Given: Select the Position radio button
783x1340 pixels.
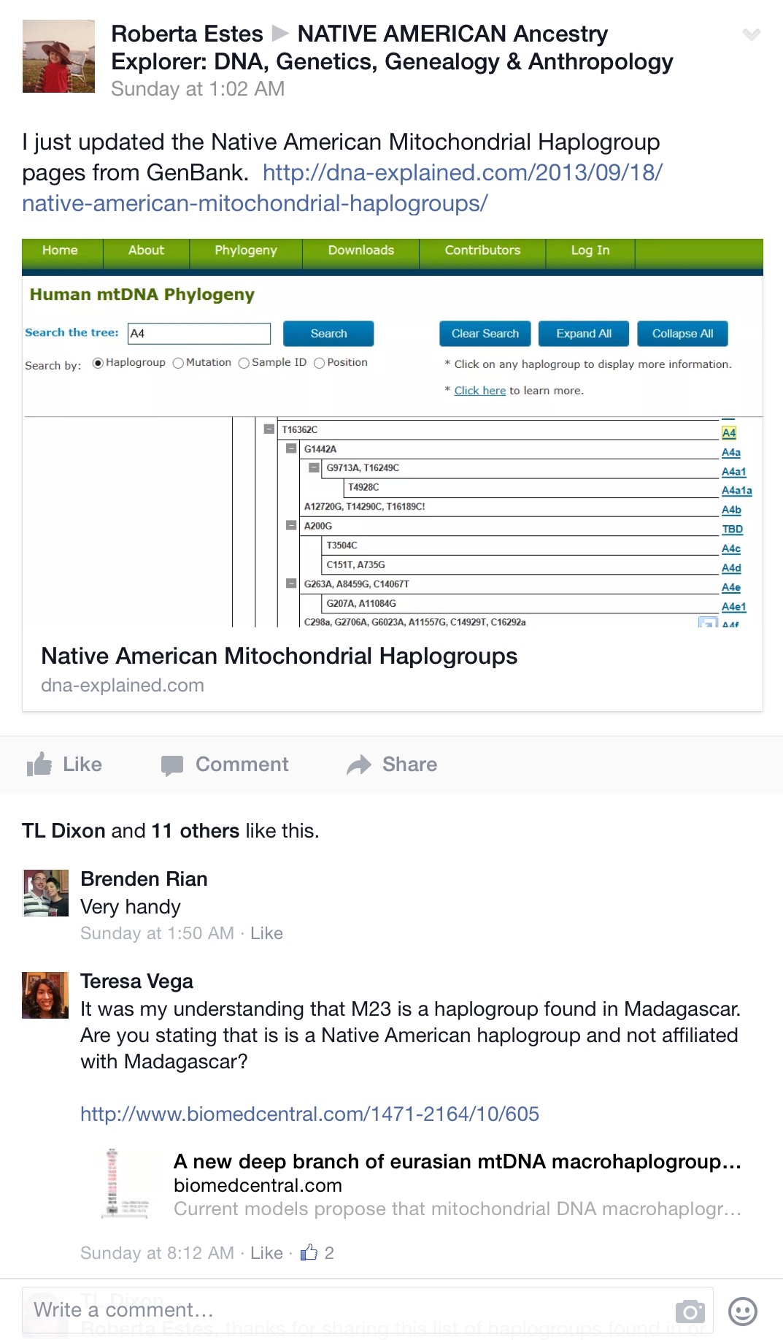Looking at the screenshot, I should pos(319,363).
